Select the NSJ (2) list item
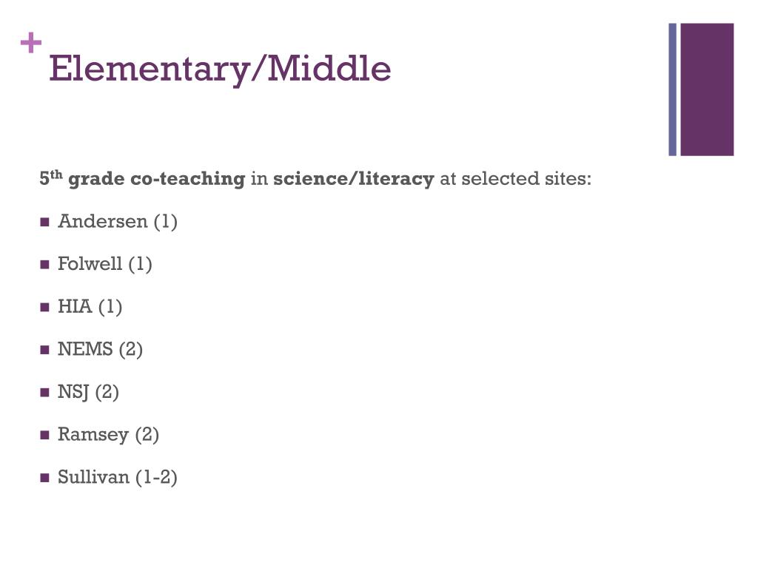The height and width of the screenshot is (568, 758). click(x=89, y=392)
